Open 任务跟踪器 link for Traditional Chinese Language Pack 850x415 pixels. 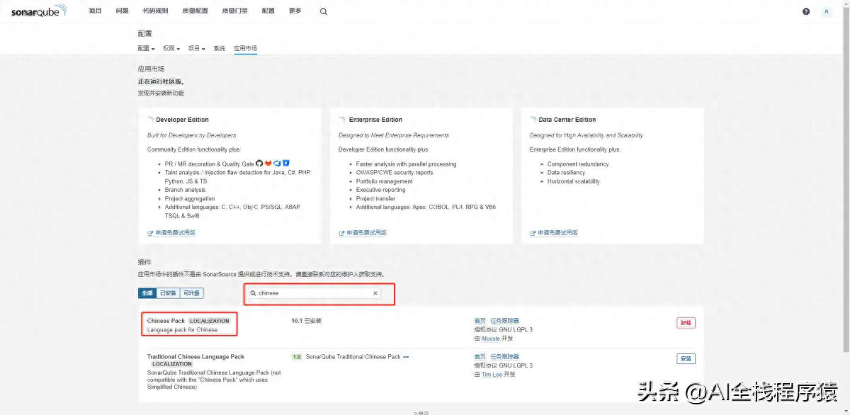click(504, 357)
